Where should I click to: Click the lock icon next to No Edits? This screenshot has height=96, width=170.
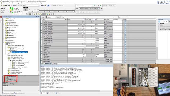tap(11, 12)
